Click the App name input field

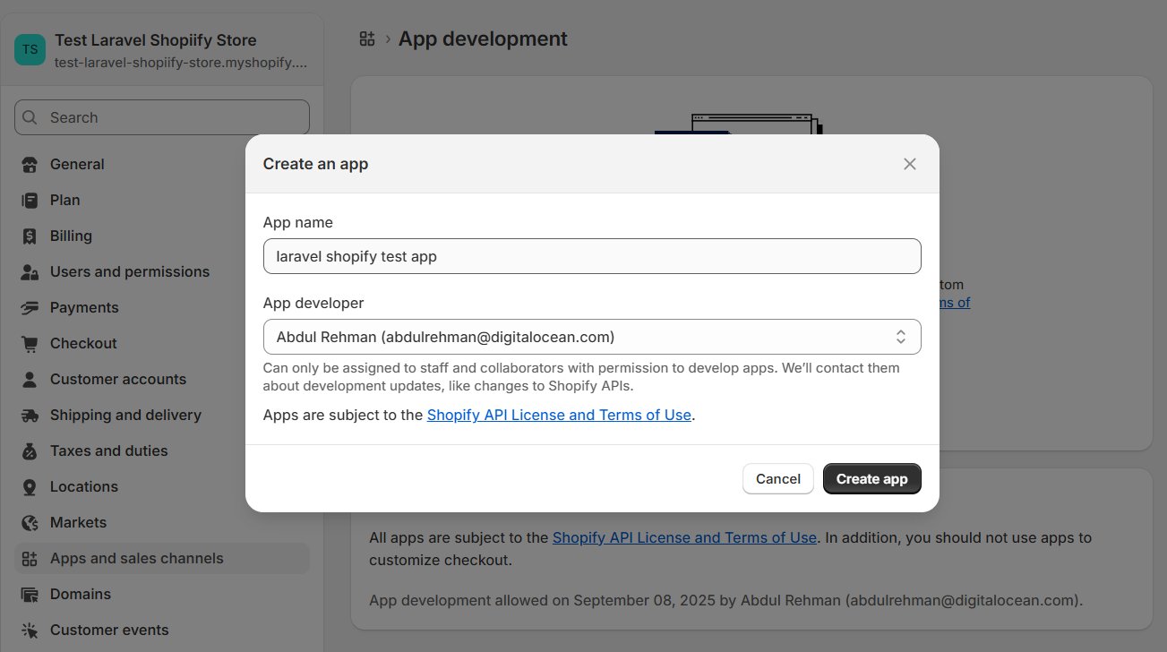tap(592, 256)
